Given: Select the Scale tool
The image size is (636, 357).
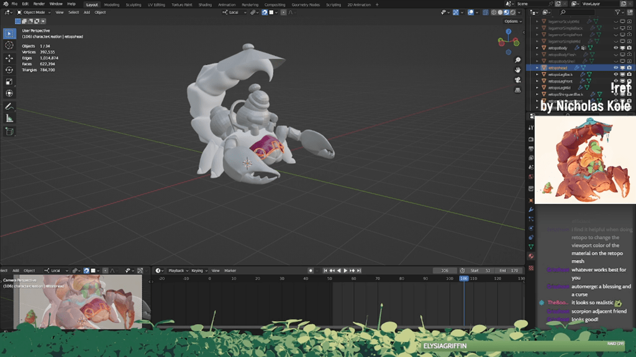Looking at the screenshot, I should click(9, 82).
